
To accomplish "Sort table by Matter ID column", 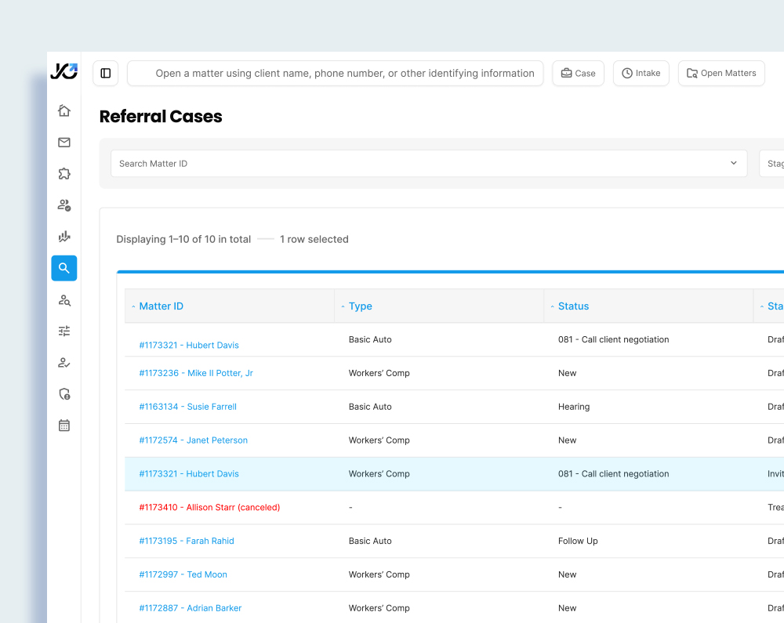I will [161, 306].
